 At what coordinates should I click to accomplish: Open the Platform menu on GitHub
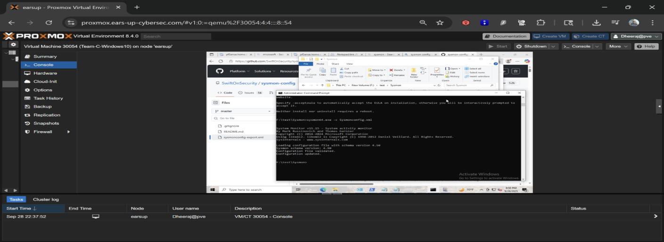click(x=238, y=71)
